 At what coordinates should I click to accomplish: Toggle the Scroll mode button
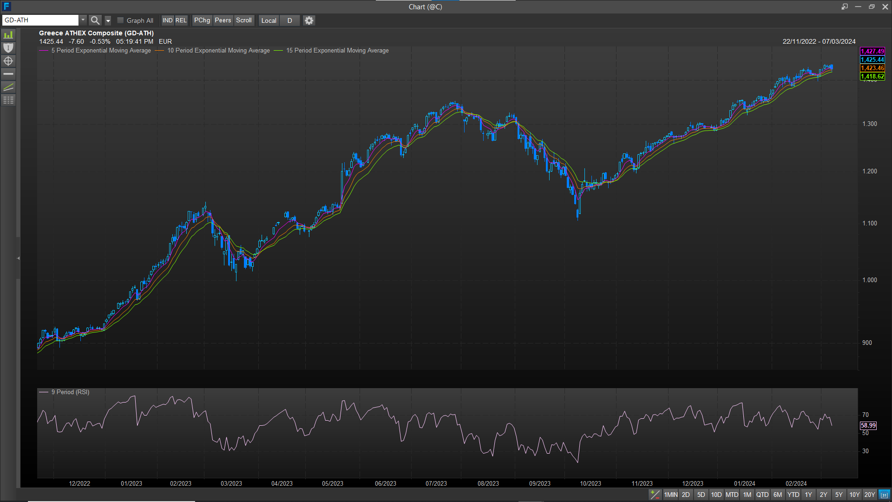pyautogui.click(x=244, y=20)
